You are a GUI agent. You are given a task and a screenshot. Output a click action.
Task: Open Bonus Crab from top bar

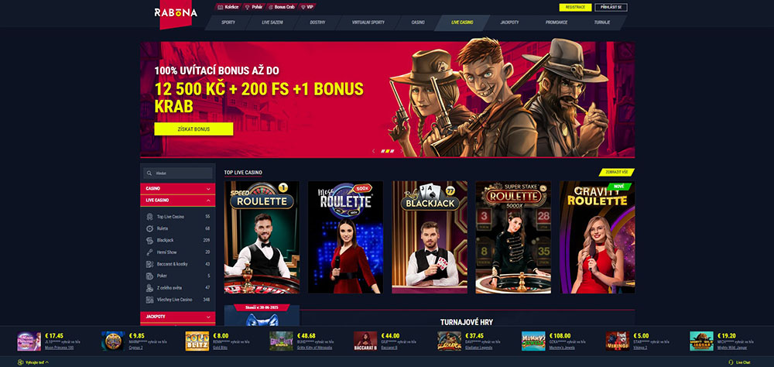283,7
